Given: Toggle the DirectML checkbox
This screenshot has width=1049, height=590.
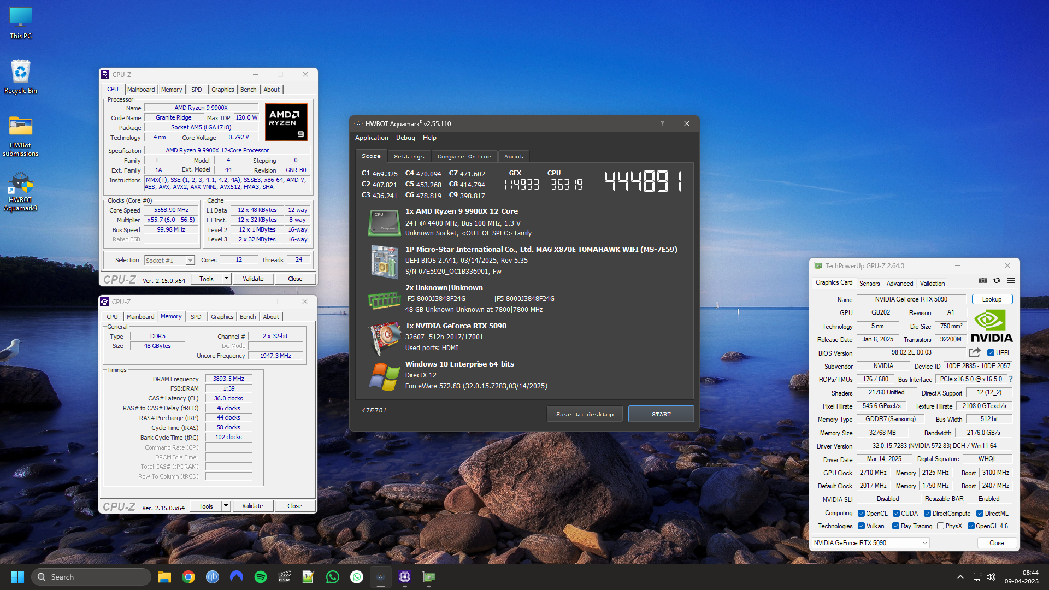Looking at the screenshot, I should pos(980,514).
